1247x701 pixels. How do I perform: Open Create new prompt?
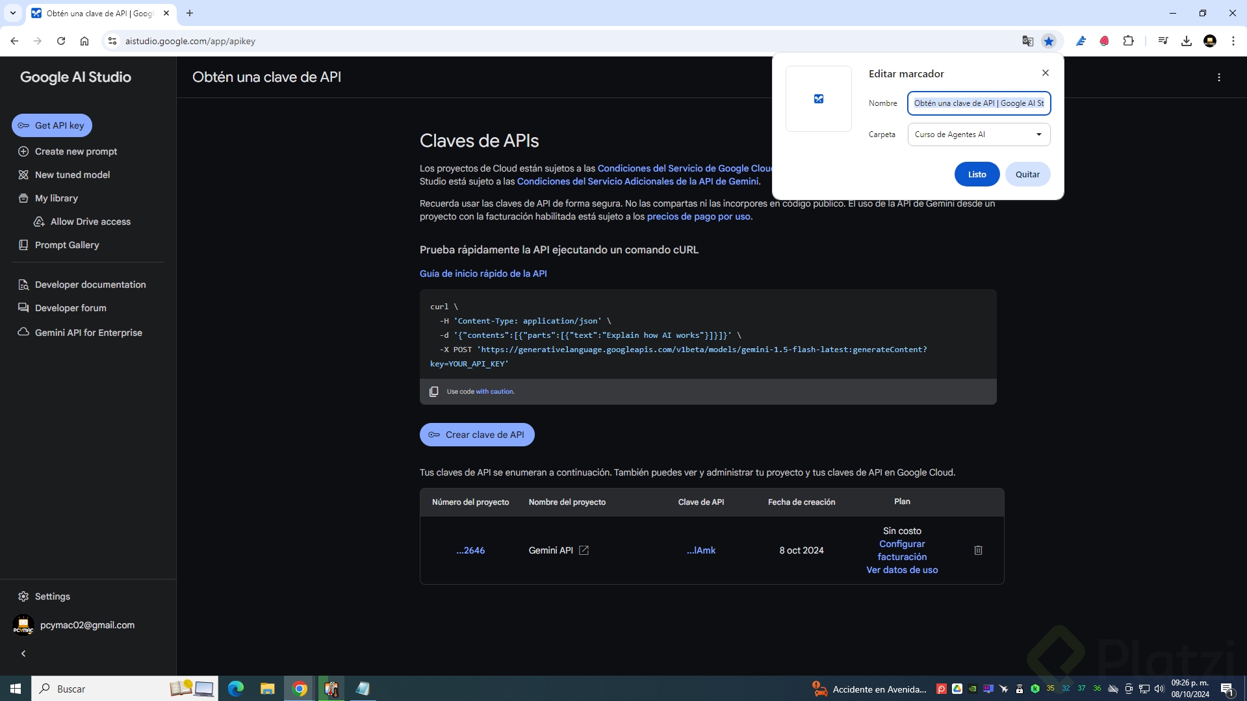click(x=68, y=151)
